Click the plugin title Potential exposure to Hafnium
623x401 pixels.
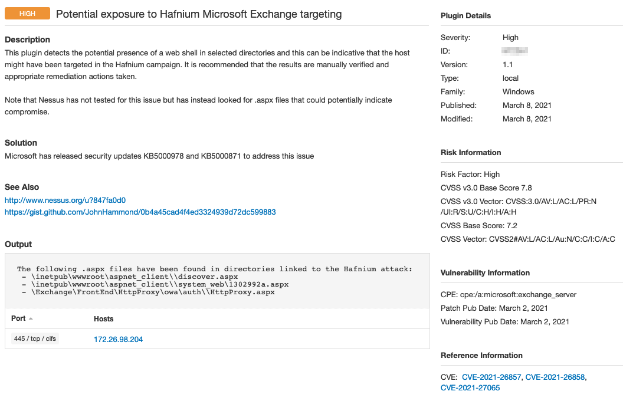click(x=199, y=14)
